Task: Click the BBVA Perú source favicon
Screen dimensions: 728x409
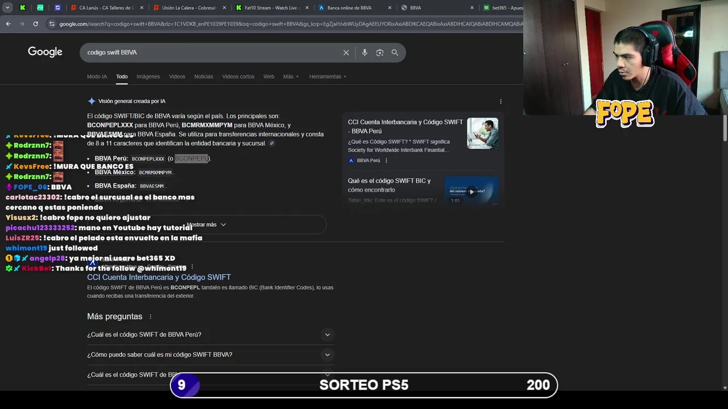Action: 351,161
